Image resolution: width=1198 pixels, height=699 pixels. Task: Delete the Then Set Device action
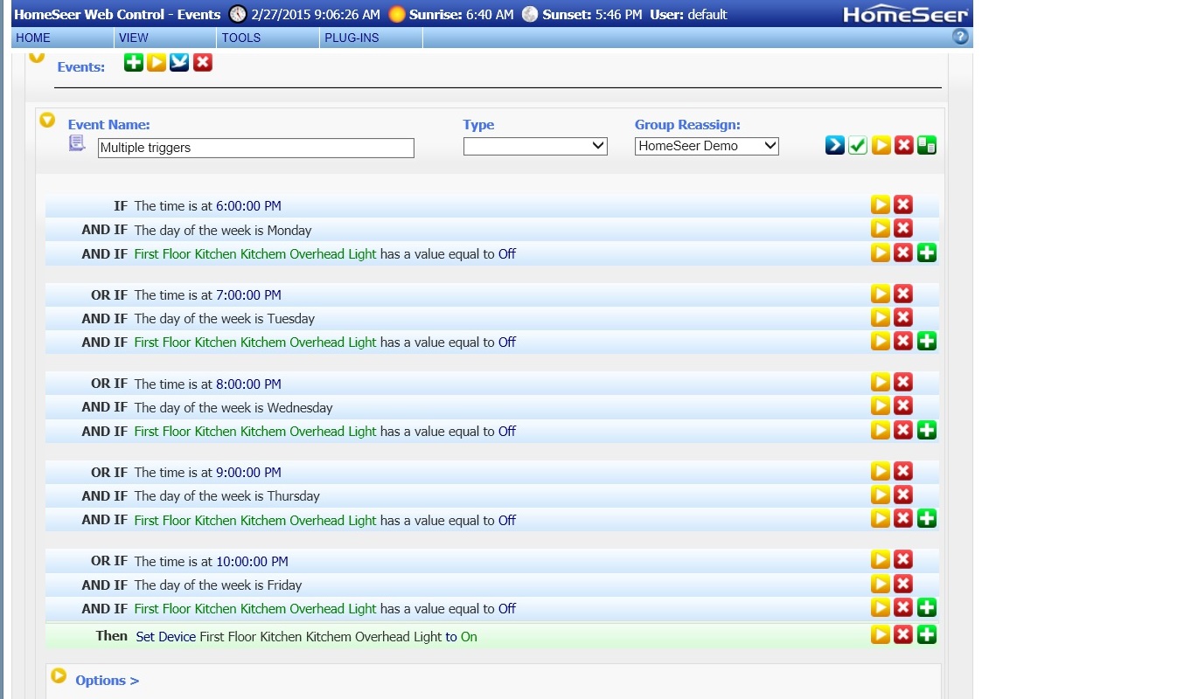point(903,634)
